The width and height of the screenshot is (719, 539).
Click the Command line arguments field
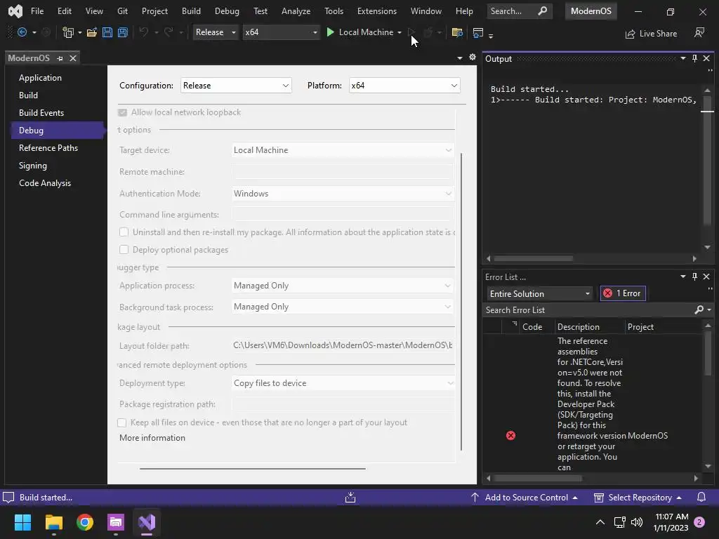(x=343, y=215)
